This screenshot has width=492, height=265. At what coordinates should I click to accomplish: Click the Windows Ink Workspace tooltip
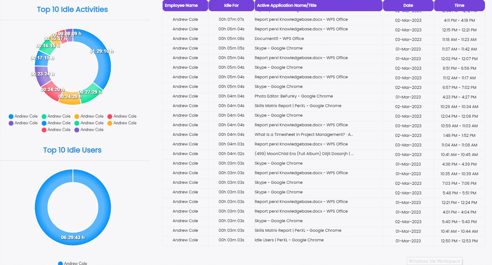pyautogui.click(x=434, y=261)
